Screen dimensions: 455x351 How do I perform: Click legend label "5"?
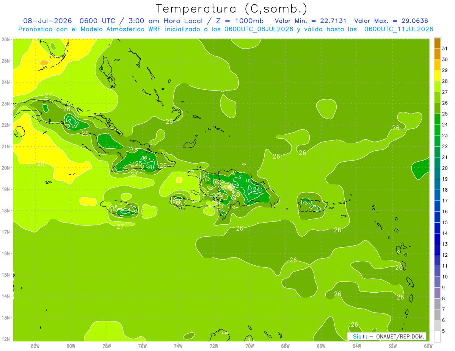pos(444,331)
